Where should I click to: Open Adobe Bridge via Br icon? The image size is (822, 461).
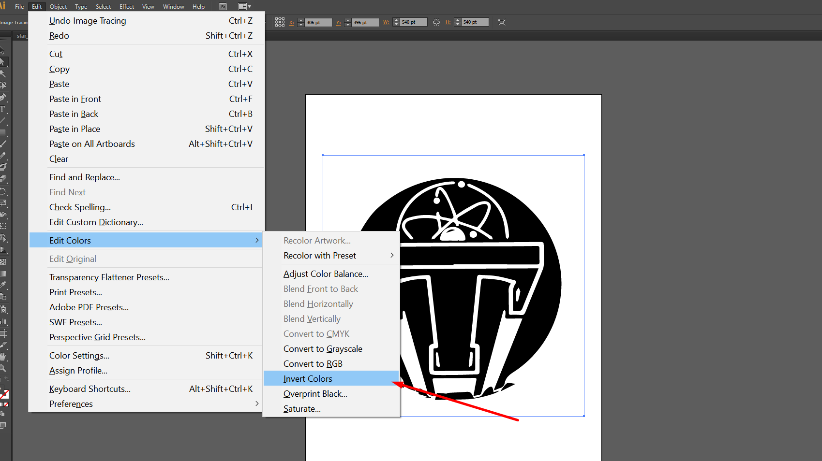click(x=223, y=7)
